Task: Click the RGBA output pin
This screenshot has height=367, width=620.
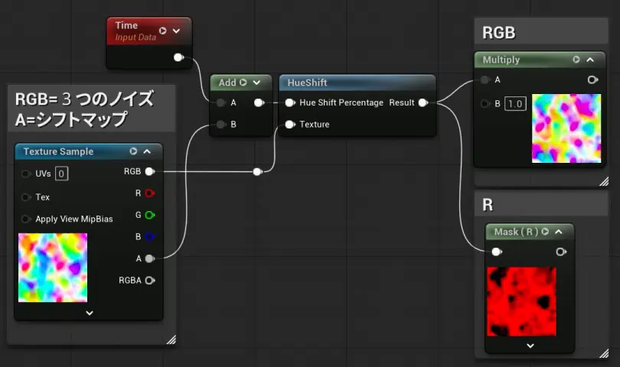Action: (x=150, y=280)
